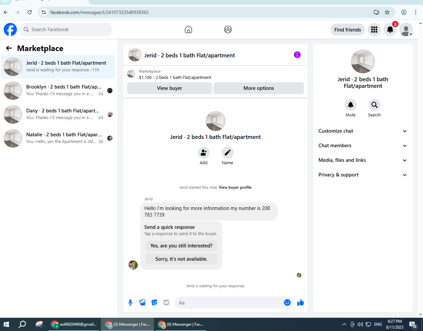Click the Add people icon in chat
Screen dimensions: 423x331
coord(204,153)
